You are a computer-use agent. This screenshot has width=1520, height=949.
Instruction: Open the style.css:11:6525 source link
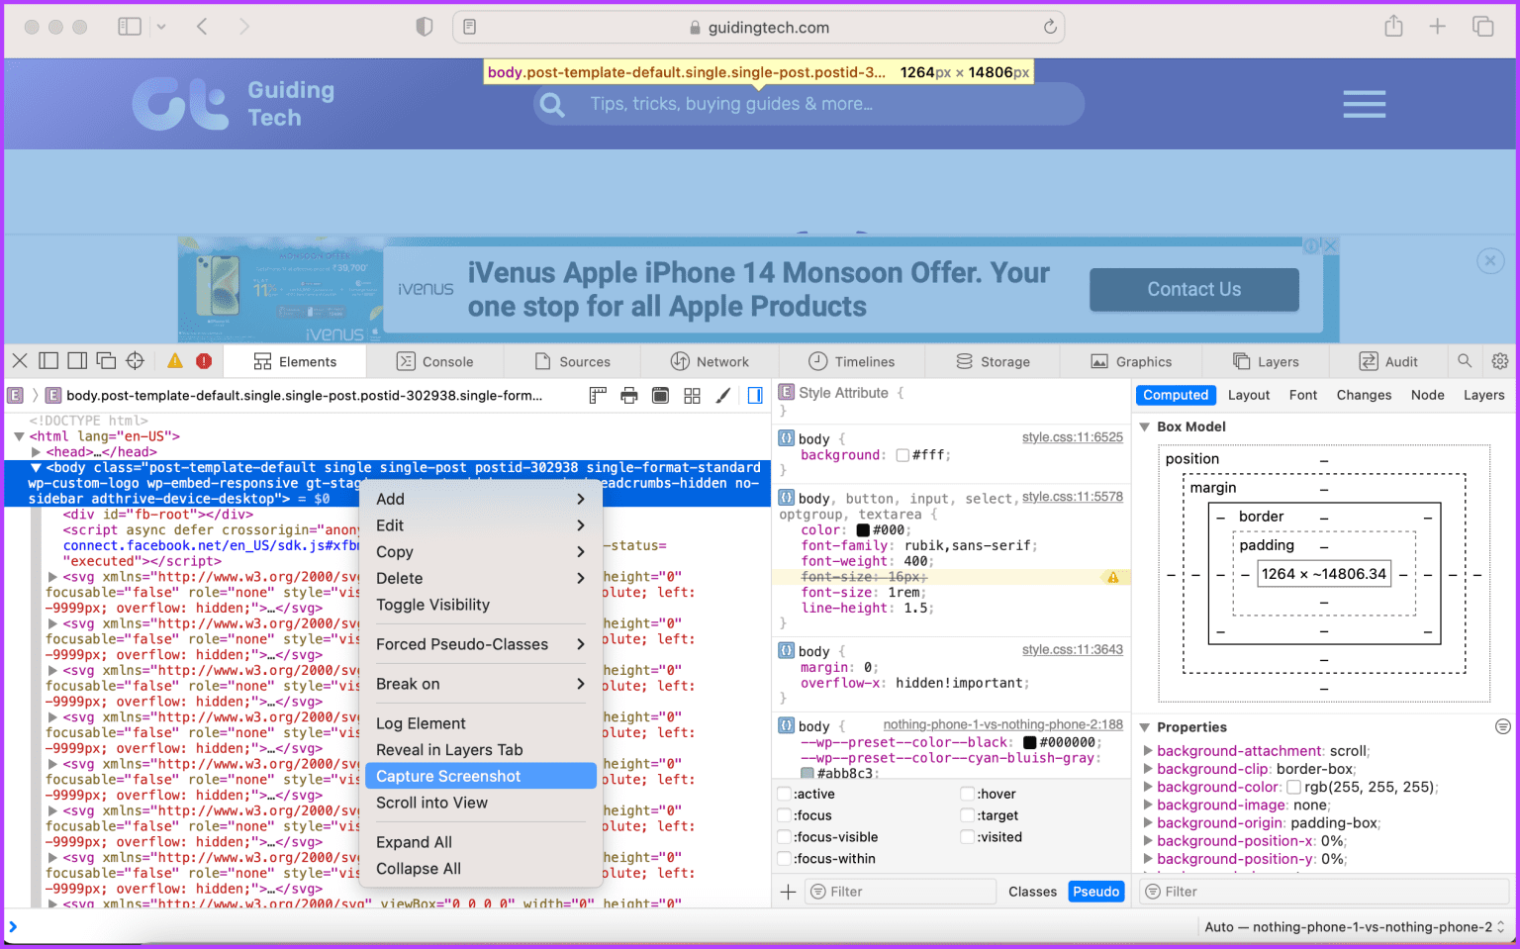[x=1072, y=437]
